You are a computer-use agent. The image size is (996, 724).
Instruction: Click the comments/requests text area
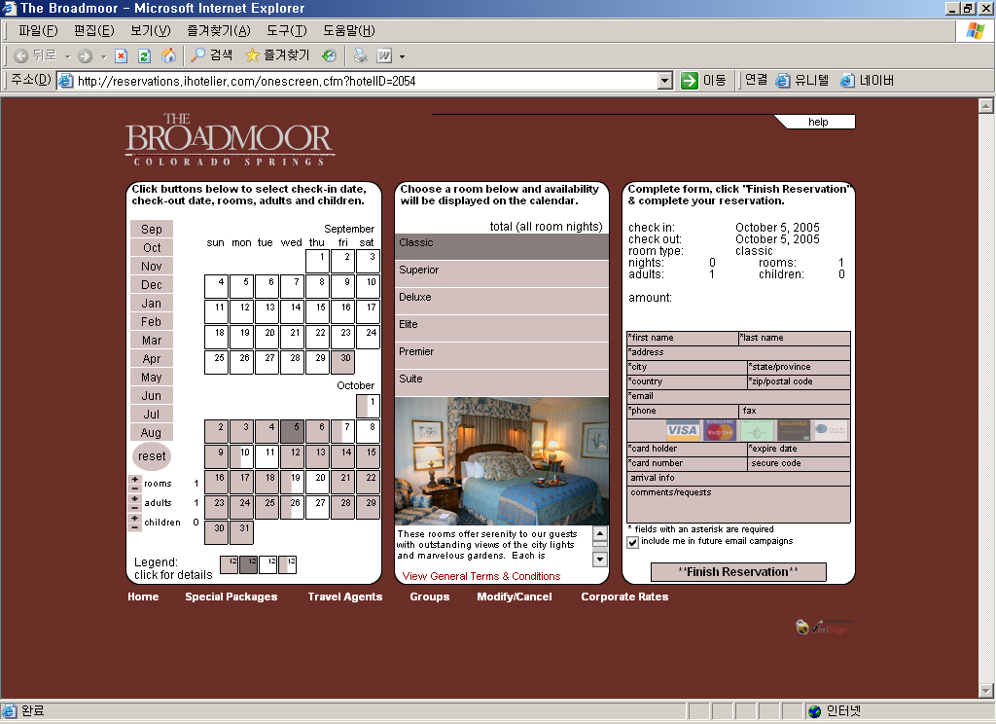[x=739, y=505]
